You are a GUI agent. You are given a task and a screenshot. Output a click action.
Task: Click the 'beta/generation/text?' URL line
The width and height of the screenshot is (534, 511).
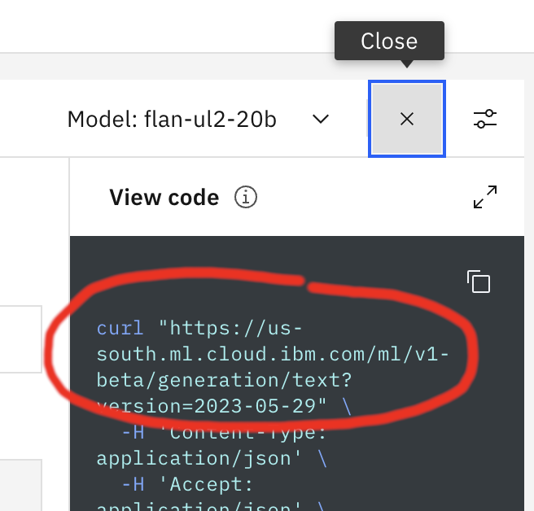224,380
